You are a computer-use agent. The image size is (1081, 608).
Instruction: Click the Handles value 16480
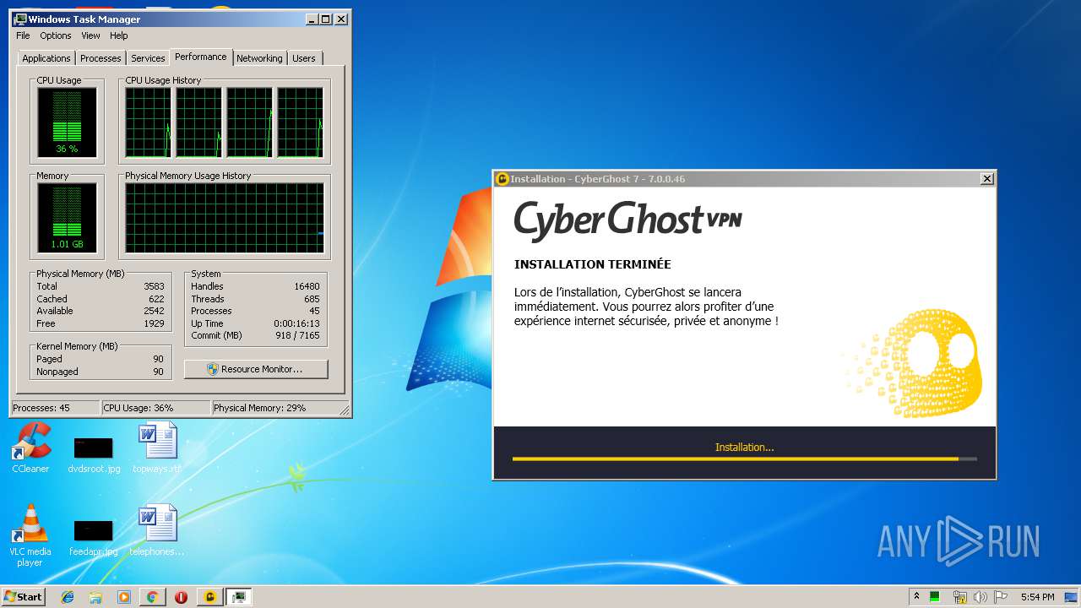pos(307,286)
